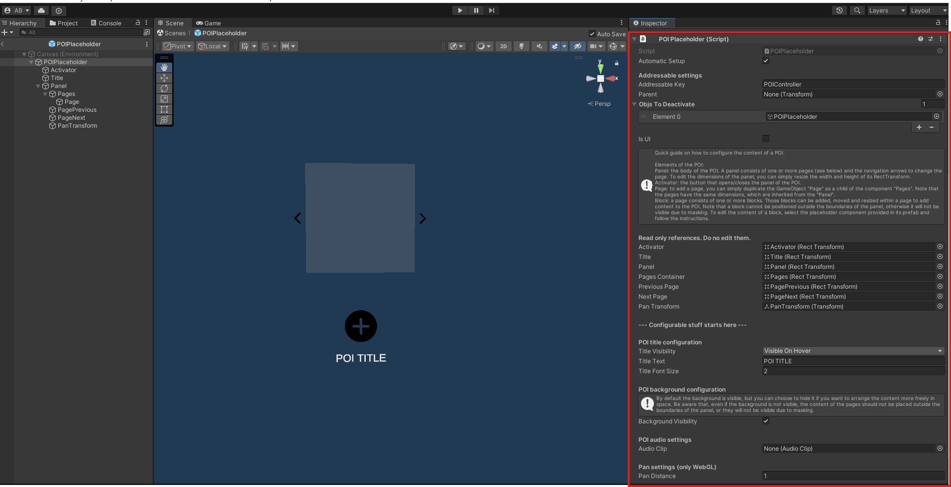Toggle 2D scene view mode
Viewport: 951px width, 487px height.
[504, 46]
